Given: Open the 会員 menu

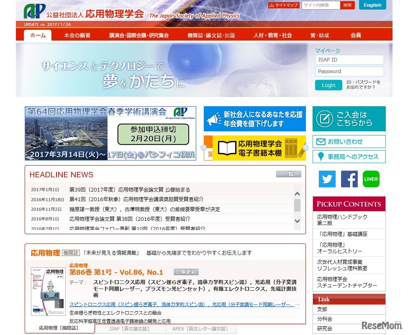Looking at the screenshot, I should pos(355,36).
